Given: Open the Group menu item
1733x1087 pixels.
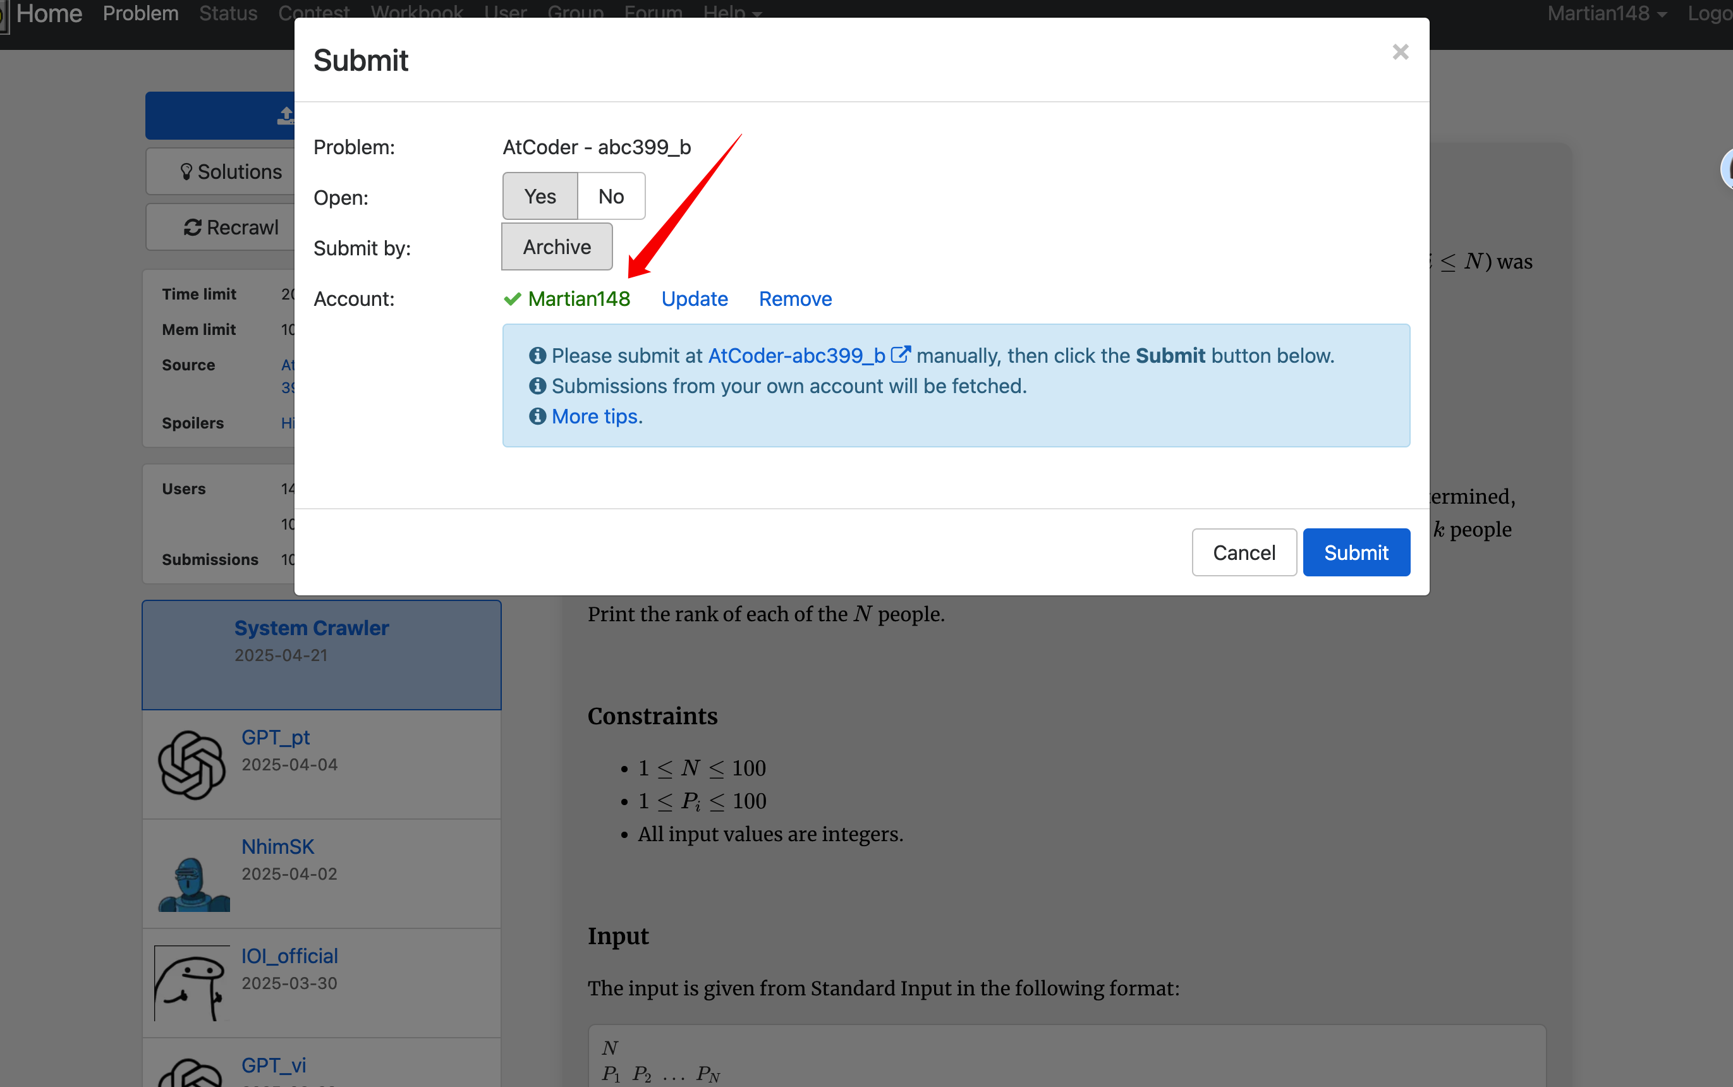Looking at the screenshot, I should tap(575, 13).
